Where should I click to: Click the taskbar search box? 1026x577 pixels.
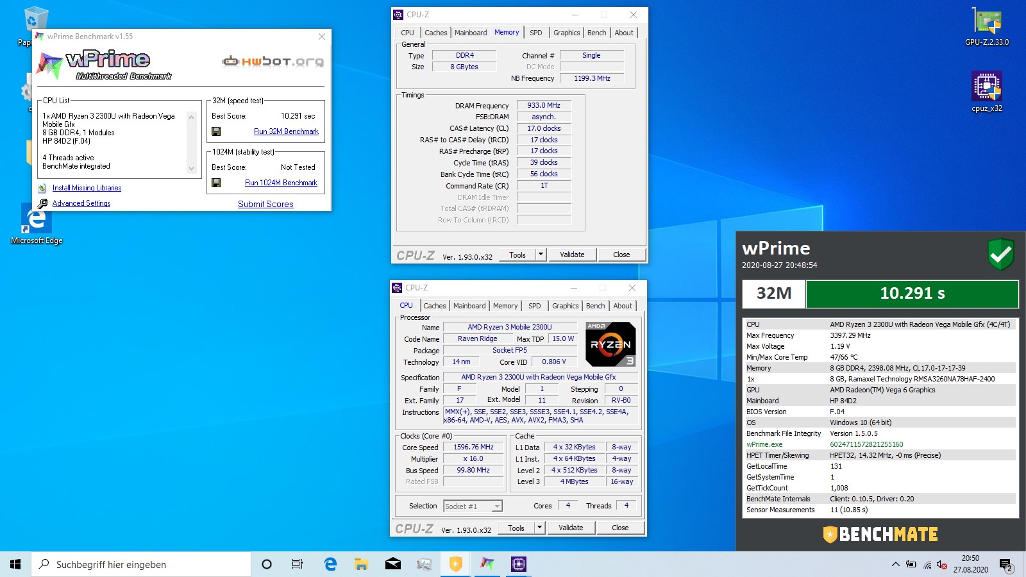pyautogui.click(x=141, y=564)
